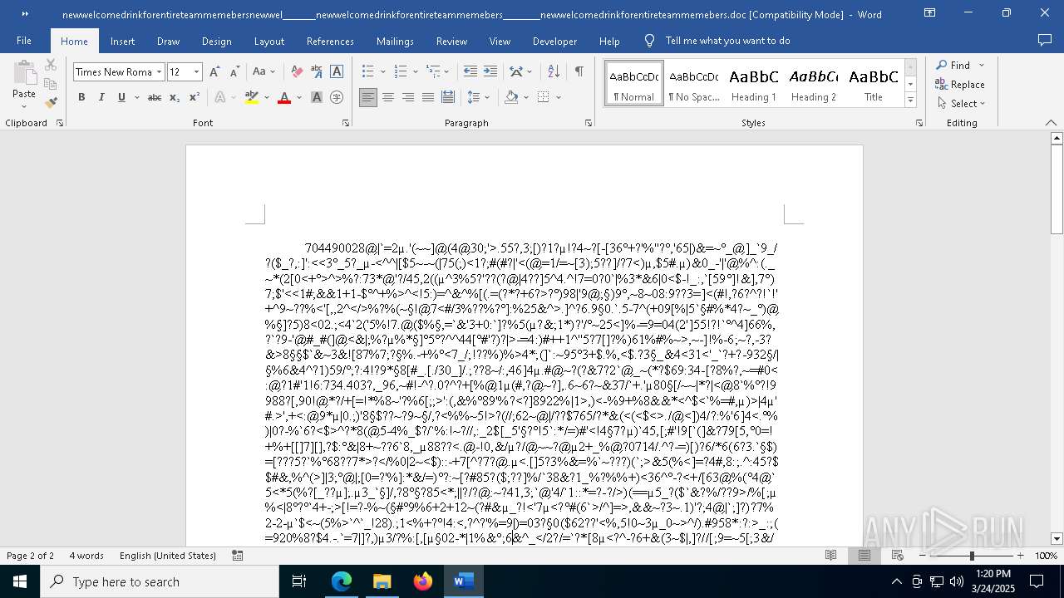Apply subscript formatting

click(x=175, y=97)
